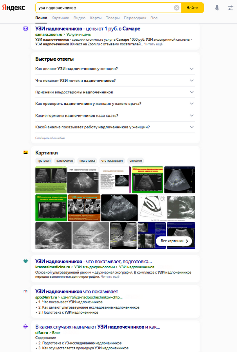Open the Yandex logo homepage
The width and height of the screenshot is (237, 352).
(x=13, y=8)
